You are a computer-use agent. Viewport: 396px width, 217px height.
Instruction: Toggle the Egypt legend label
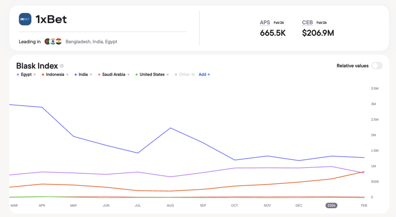pyautogui.click(x=26, y=75)
